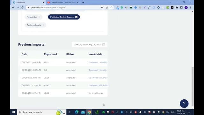Open Task View in the taskbar
This screenshot has height=115, width=204.
70,112
